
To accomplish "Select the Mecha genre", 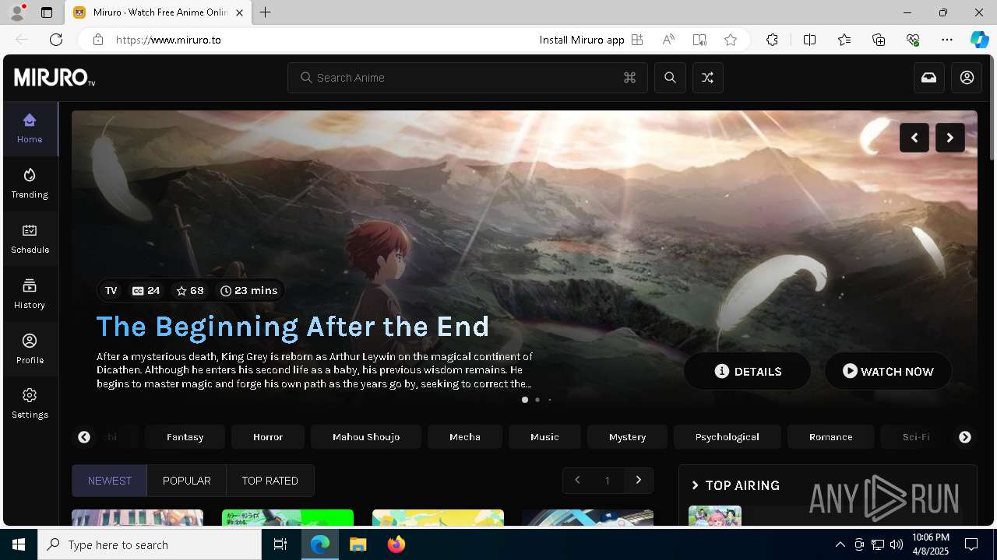I will tap(465, 437).
